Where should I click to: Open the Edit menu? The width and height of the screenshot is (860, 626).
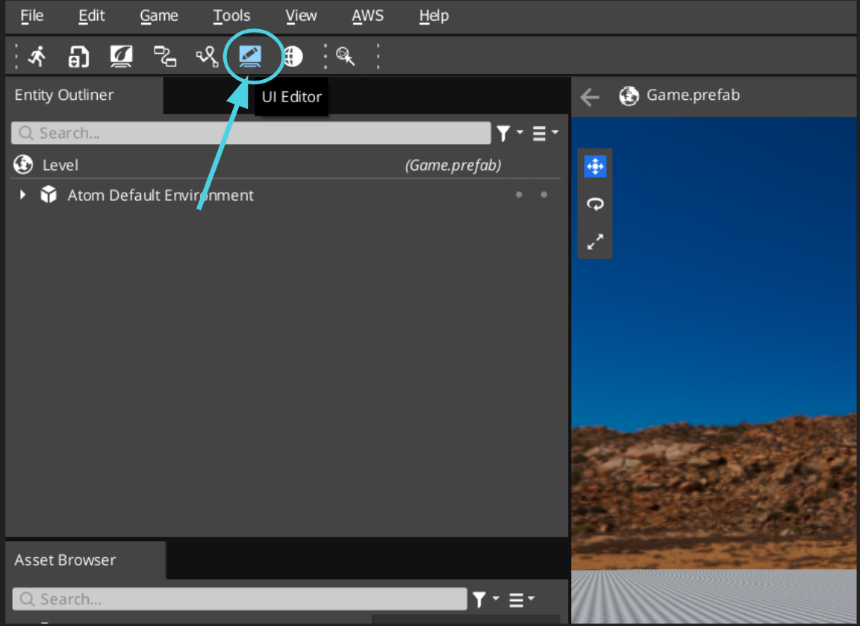(x=91, y=16)
